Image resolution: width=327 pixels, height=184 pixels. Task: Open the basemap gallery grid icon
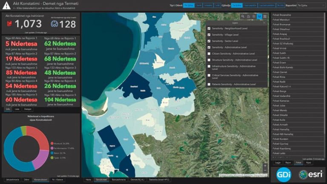265,16
